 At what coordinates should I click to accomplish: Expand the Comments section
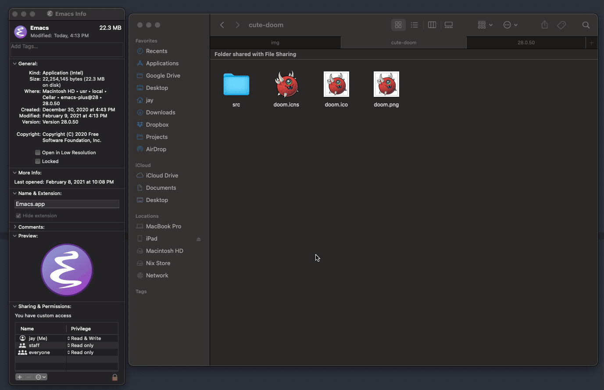(x=15, y=227)
